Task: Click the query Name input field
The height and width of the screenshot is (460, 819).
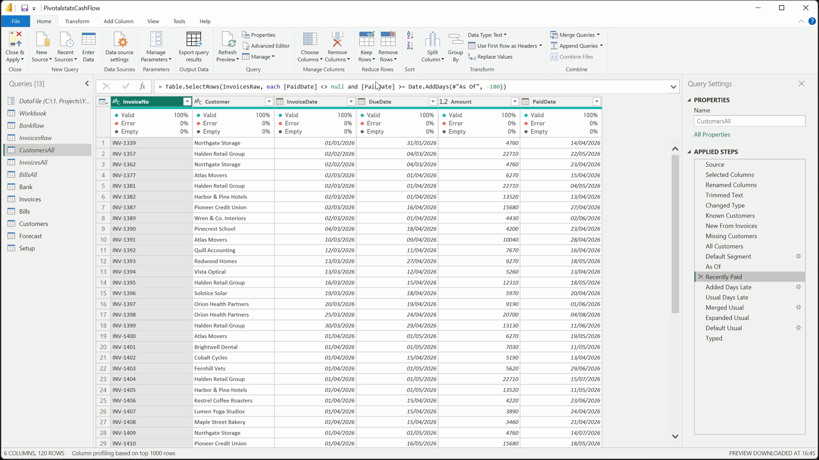Action: tap(749, 121)
